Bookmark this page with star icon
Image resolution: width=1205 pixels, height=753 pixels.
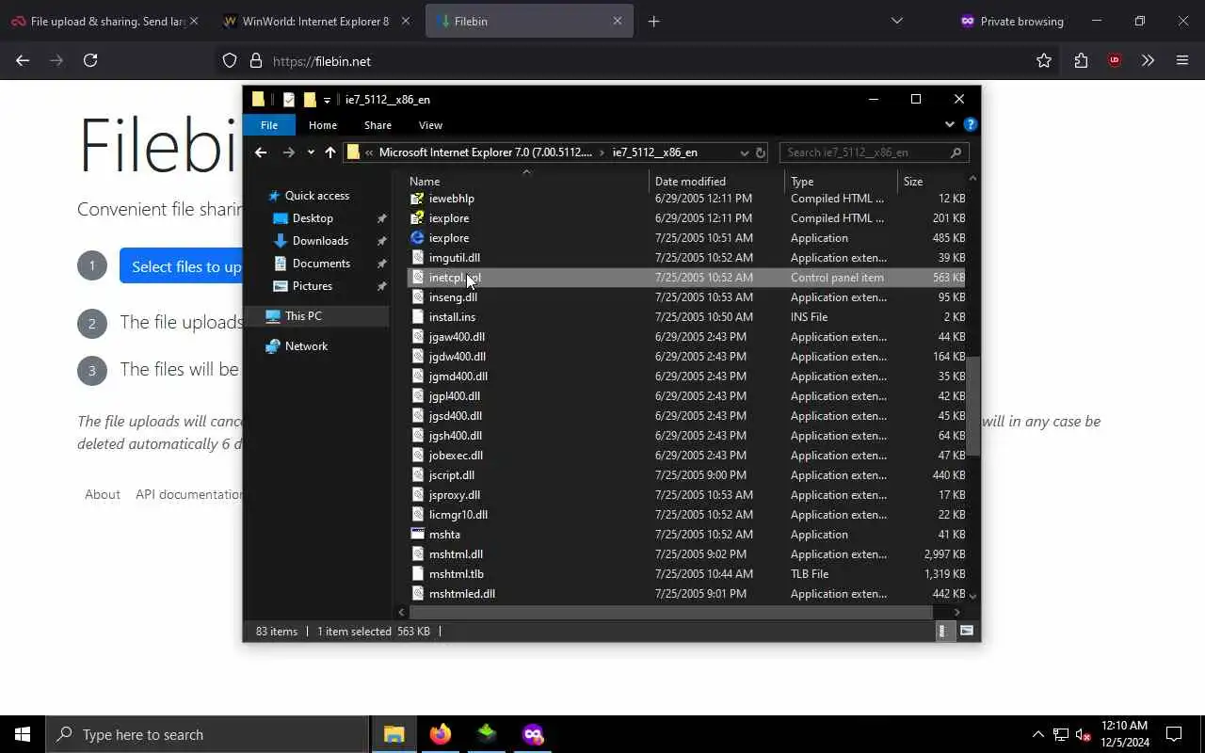tap(1044, 60)
